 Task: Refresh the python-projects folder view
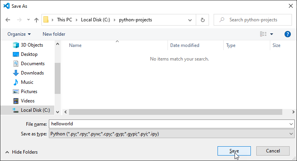coord(202,20)
